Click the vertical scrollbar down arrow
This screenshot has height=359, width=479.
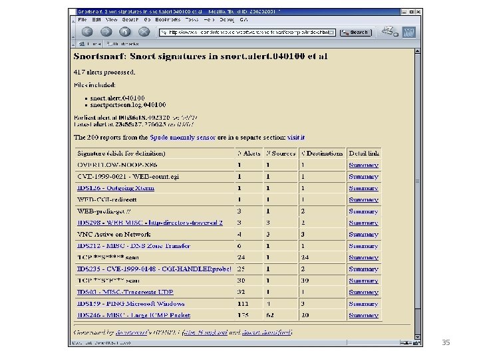point(417,336)
